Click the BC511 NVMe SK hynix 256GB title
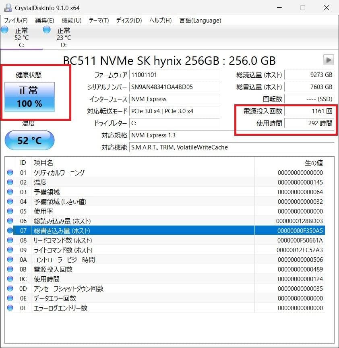This screenshot has height=348, width=339. pyautogui.click(x=169, y=60)
